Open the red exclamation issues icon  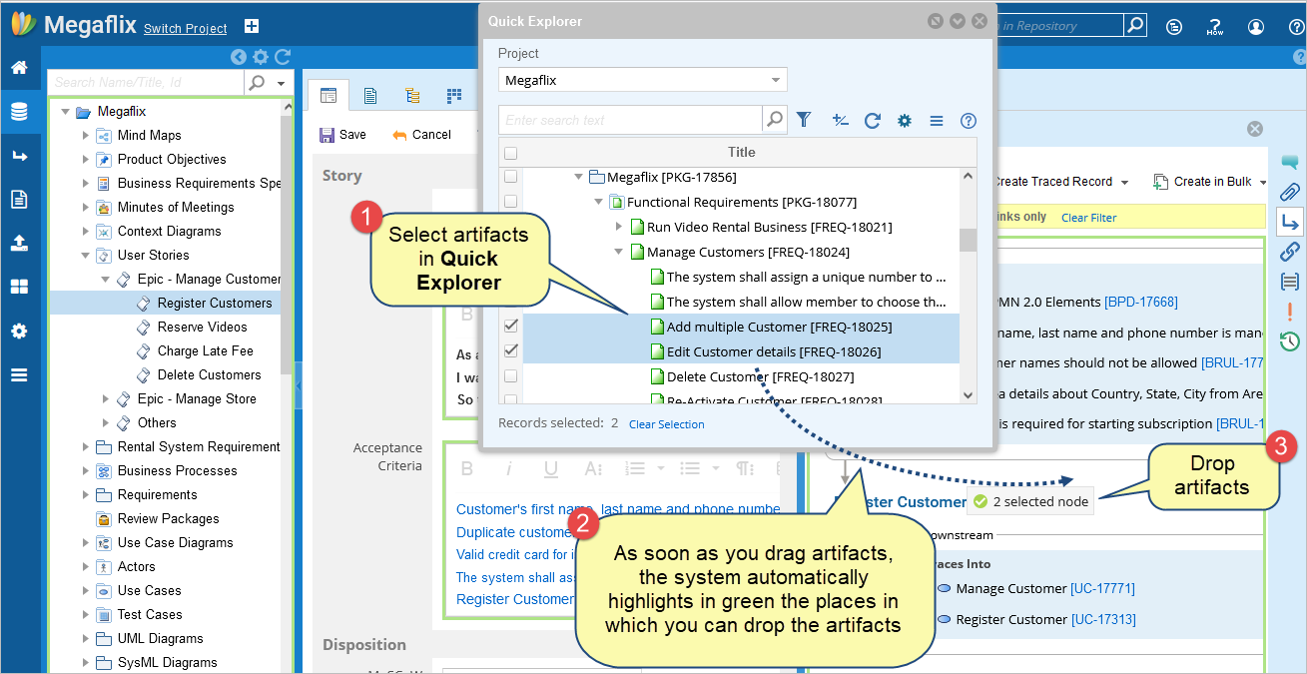pyautogui.click(x=1289, y=311)
